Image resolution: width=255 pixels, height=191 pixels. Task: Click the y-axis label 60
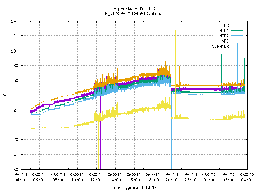(16, 80)
